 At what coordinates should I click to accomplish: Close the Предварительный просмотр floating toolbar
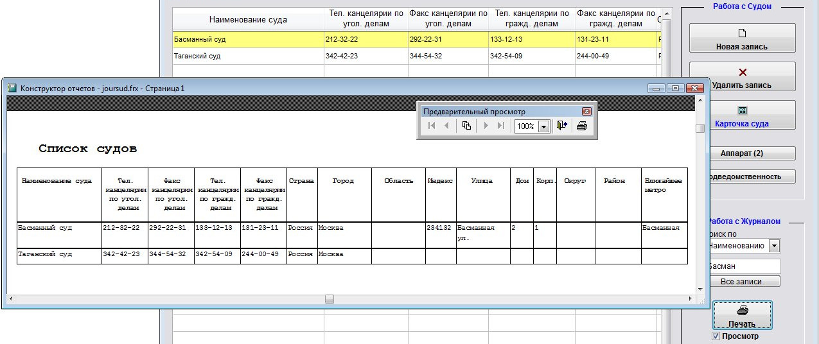[586, 111]
